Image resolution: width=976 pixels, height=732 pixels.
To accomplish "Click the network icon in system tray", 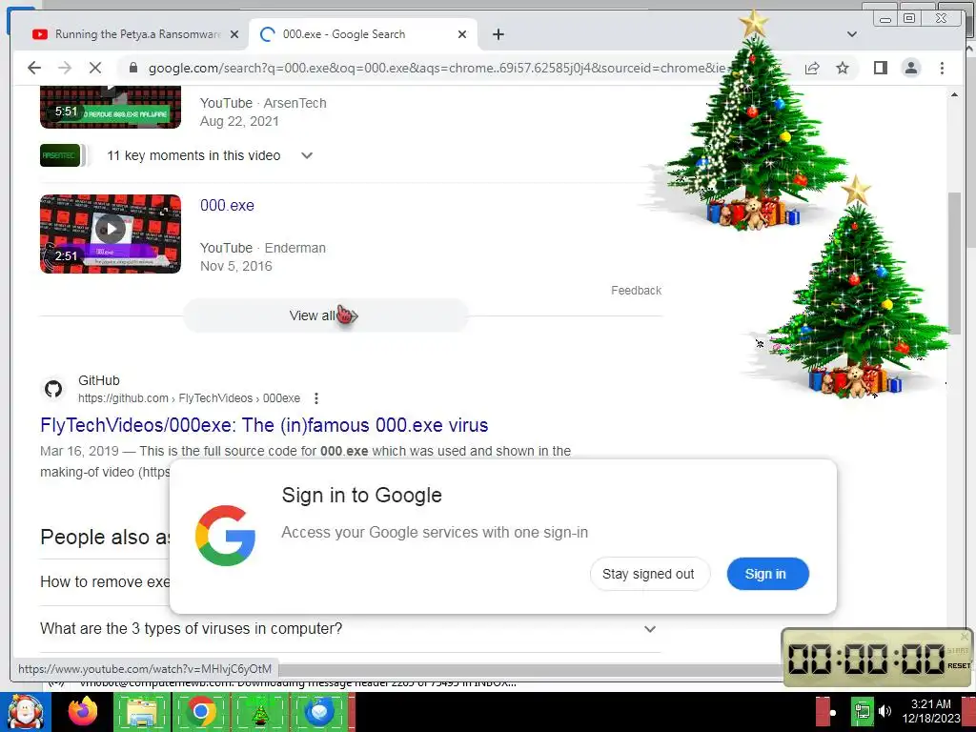I will click(x=862, y=711).
